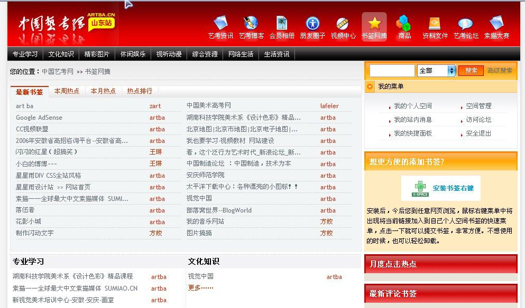Open the 制作闪动文字 bookmark

pos(34,233)
